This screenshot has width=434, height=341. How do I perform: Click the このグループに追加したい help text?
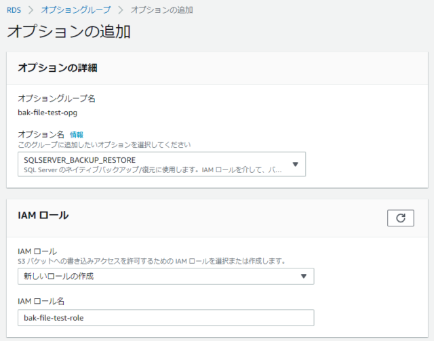104,145
